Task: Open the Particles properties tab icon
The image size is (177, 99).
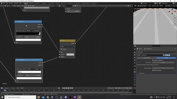Action: tap(135, 75)
